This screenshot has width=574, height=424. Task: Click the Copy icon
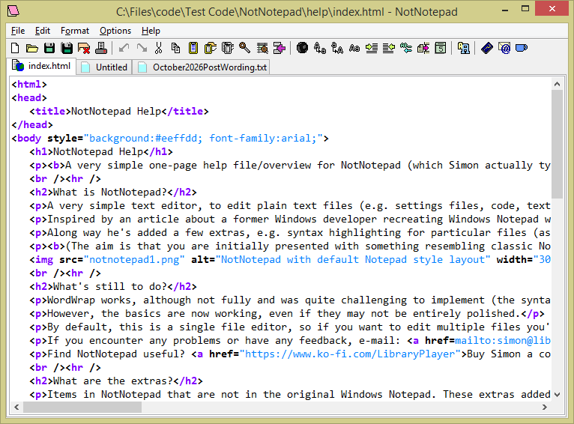[x=175, y=48]
